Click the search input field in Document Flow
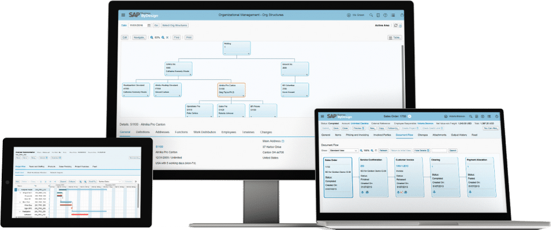 [x=439, y=150]
